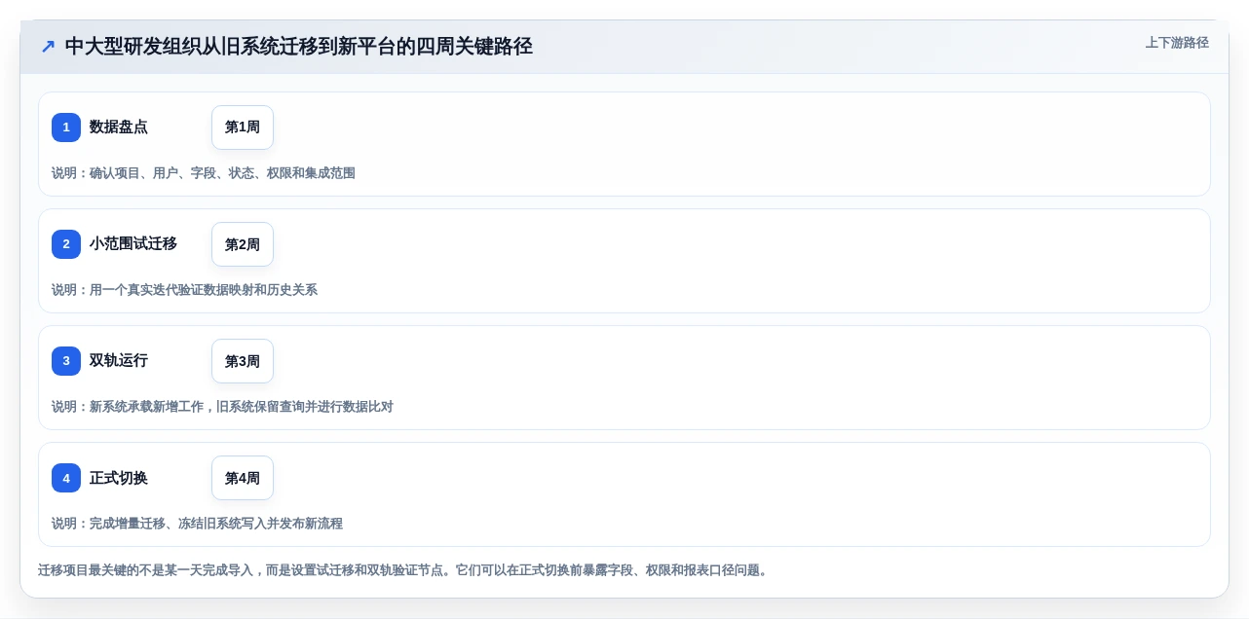Screen dimensions: 1249x619
Task: Click the 小范围试迁移 step title
Action: click(133, 244)
